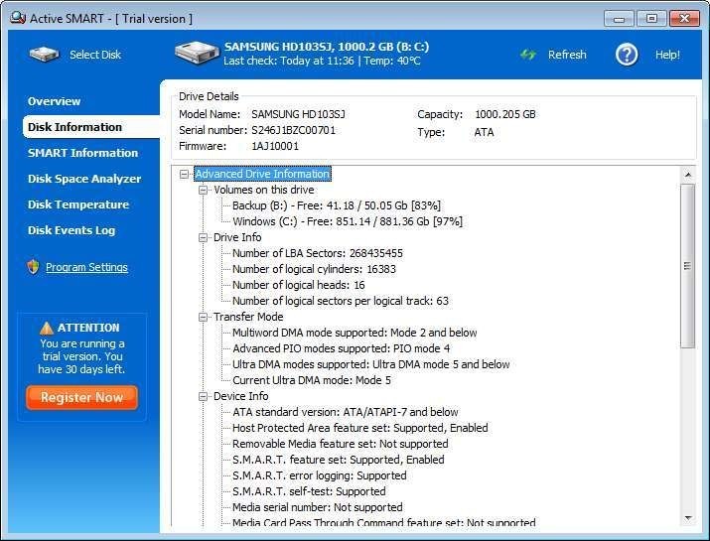Select the Volumes on this drive item
Screen dimensions: 710x541
(264, 190)
